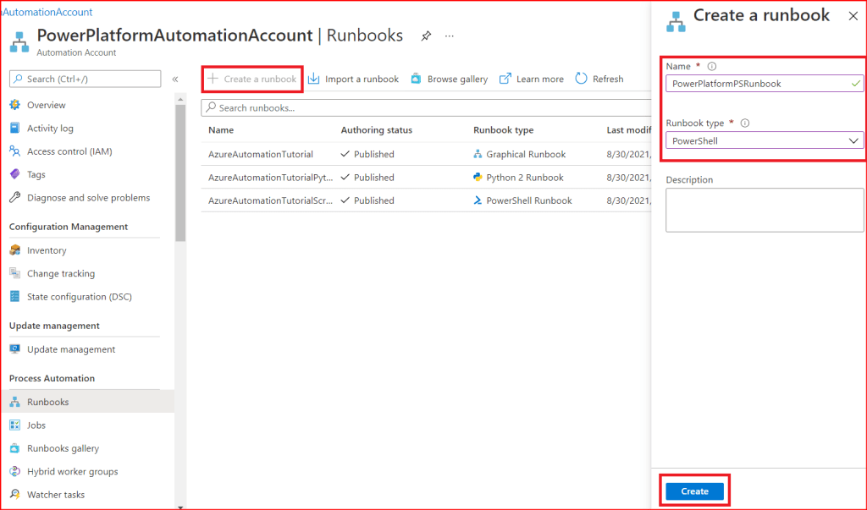This screenshot has width=867, height=510.
Task: Click the Import a runbook icon
Action: 313,79
